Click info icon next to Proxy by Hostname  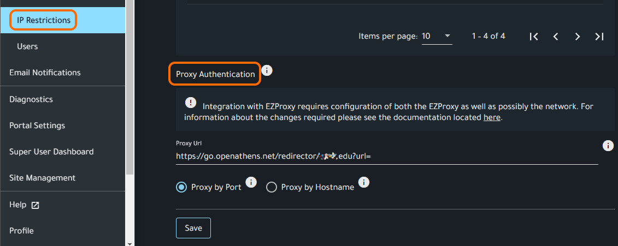pos(363,182)
